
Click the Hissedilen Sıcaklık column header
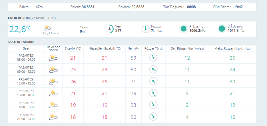coord(105,48)
